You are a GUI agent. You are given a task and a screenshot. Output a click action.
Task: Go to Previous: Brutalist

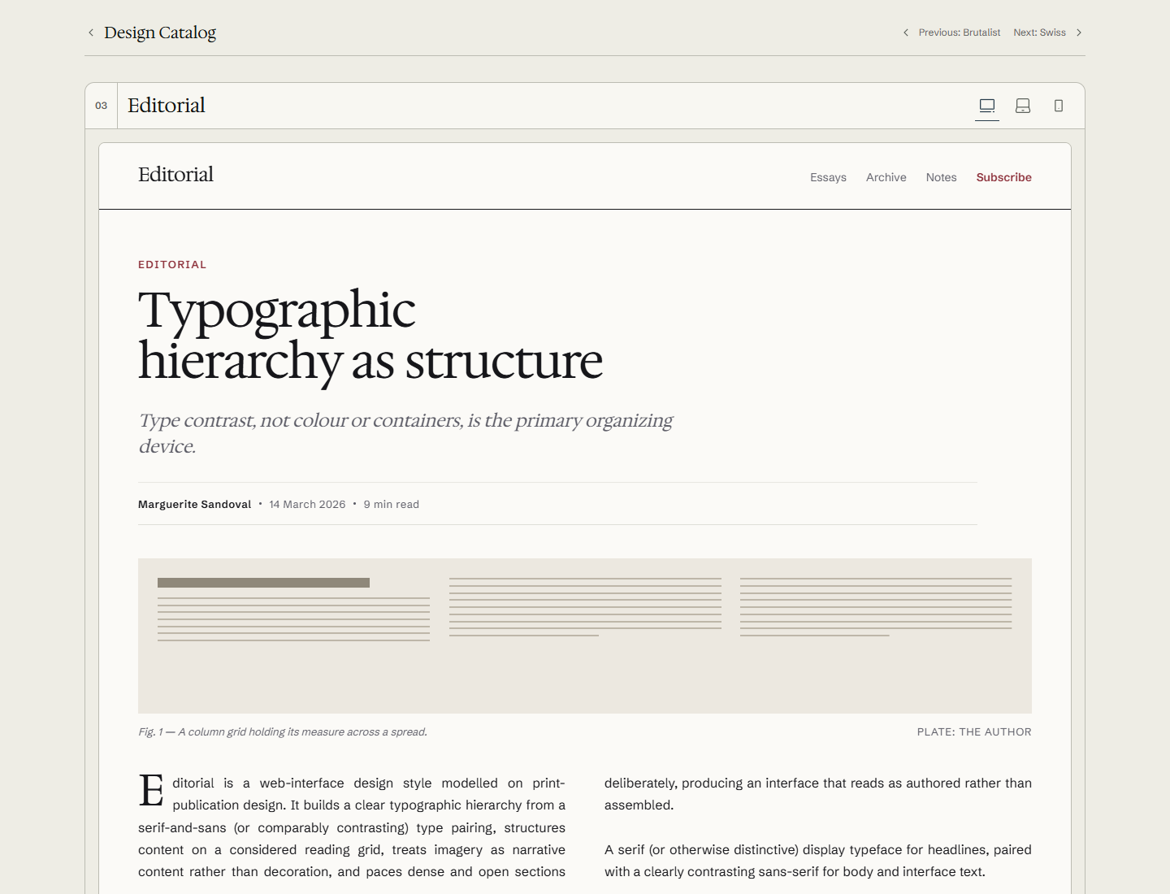960,33
